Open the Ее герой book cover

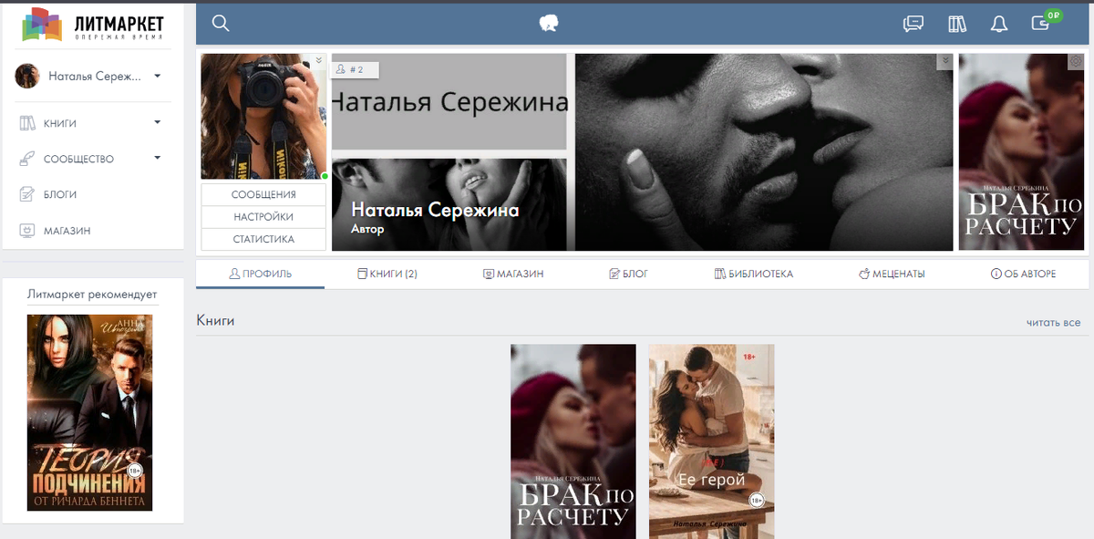711,441
